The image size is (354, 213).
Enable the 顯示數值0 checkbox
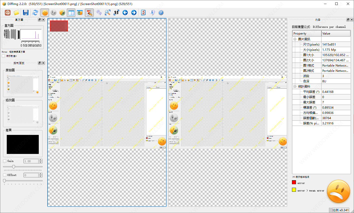click(4, 56)
